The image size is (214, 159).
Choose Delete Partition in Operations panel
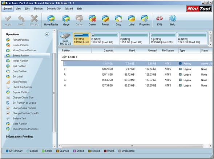tap(20, 45)
